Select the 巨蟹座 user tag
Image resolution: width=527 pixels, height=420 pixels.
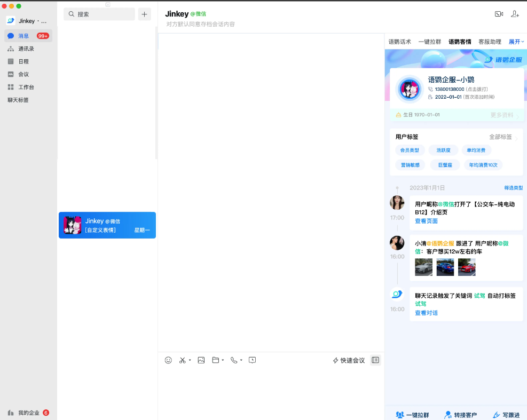(442, 165)
